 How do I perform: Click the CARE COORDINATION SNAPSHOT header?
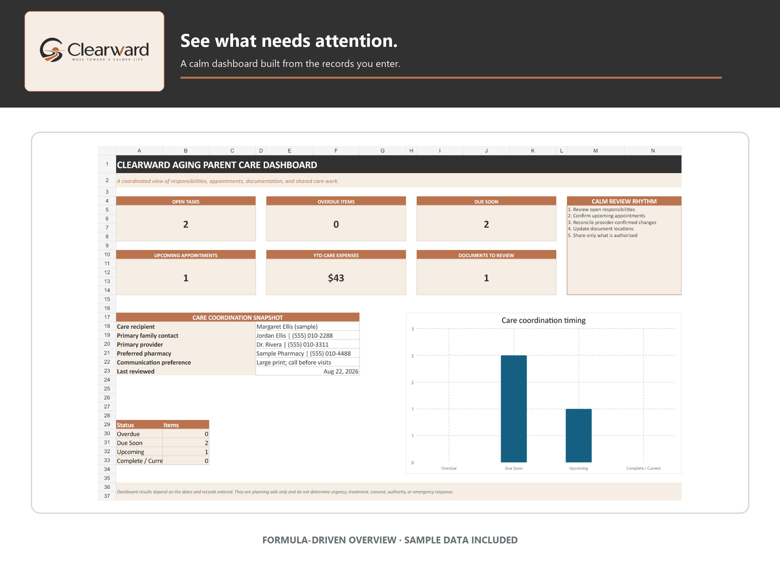click(237, 317)
